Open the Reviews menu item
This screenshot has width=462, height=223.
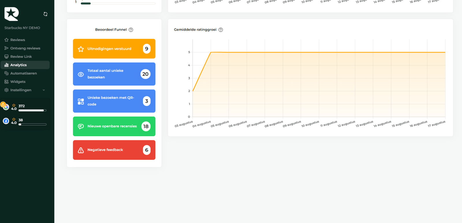tap(25, 40)
